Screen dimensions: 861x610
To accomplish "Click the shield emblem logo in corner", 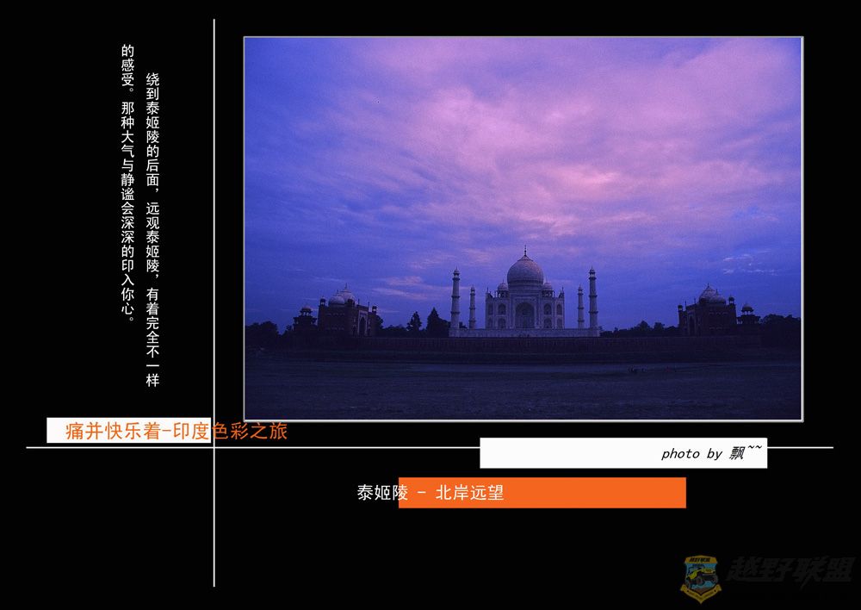I will 701,577.
